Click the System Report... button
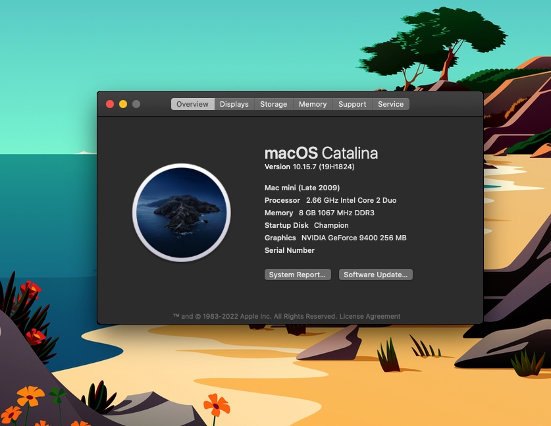The image size is (551, 426). [298, 275]
